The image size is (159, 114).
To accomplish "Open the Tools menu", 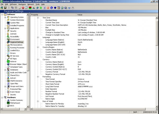I will 37,4.
